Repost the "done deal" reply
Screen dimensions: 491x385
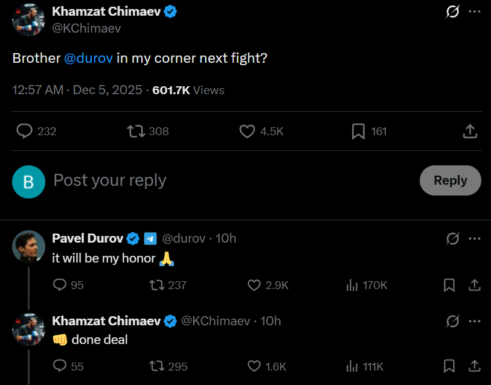tap(156, 366)
